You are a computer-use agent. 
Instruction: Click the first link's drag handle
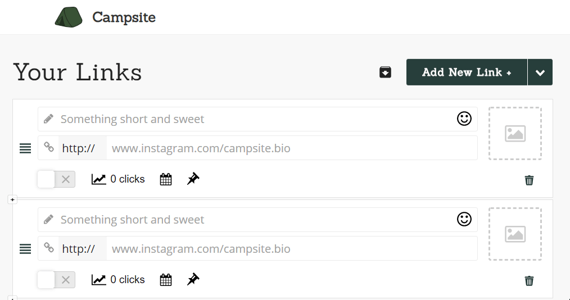coord(25,148)
